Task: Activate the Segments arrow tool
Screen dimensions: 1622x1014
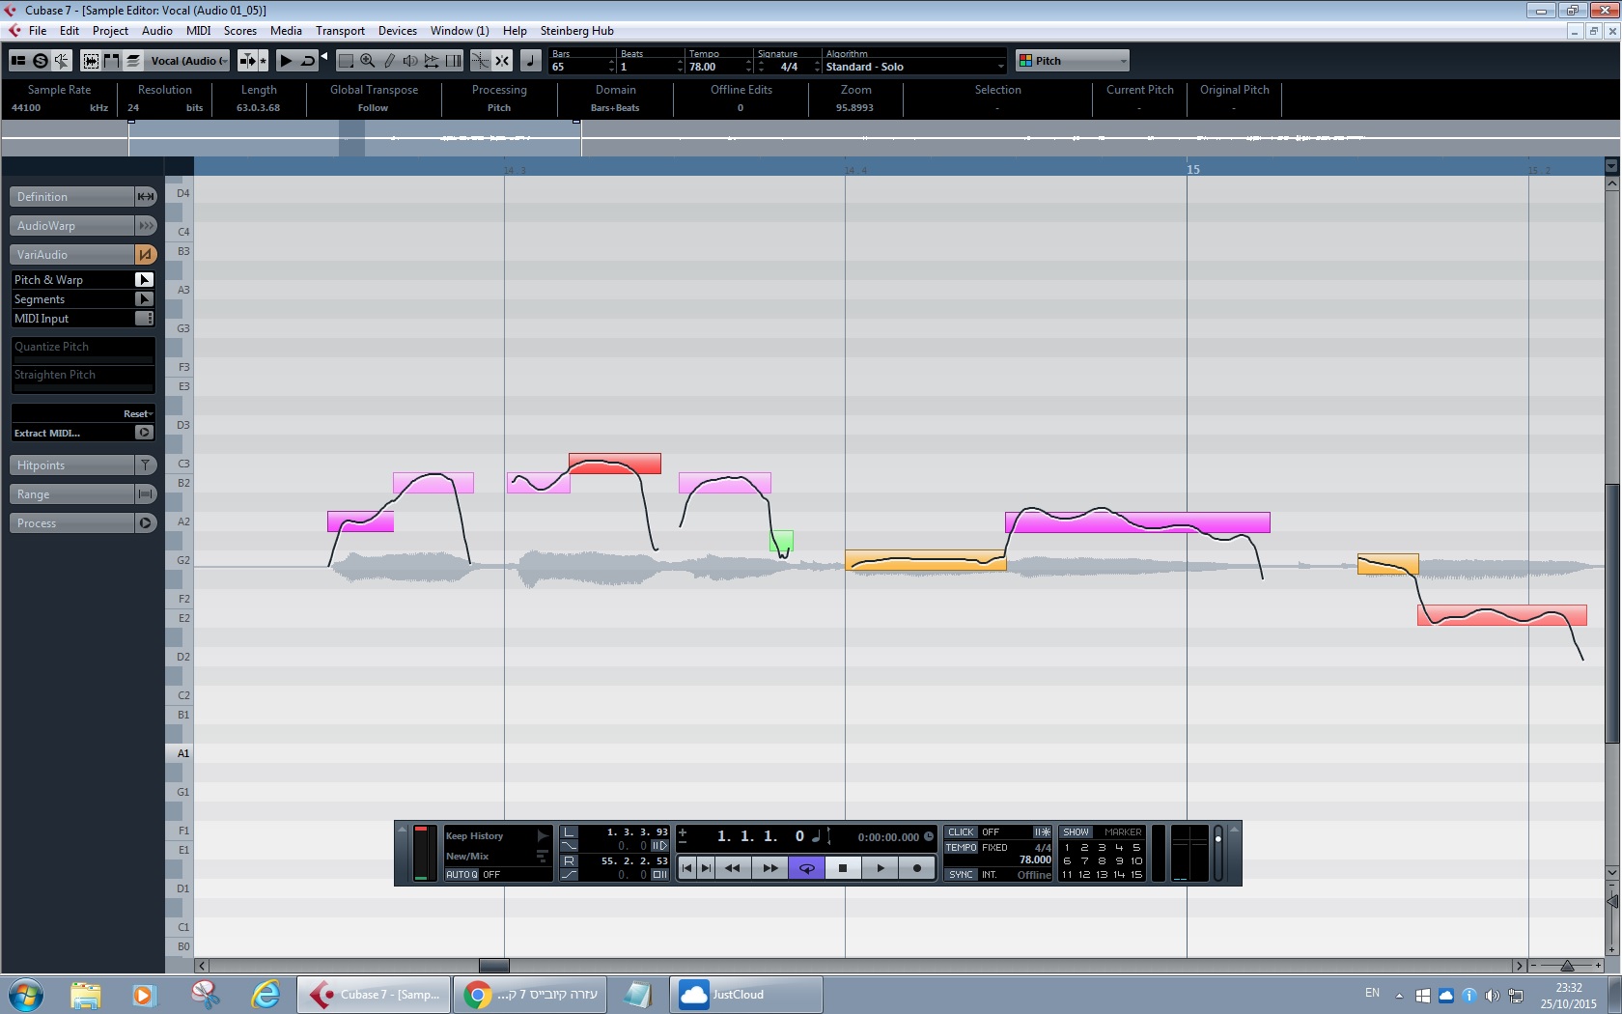Action: pos(144,299)
